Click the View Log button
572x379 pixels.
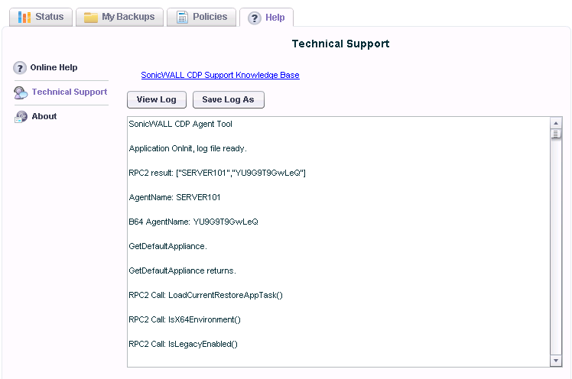(157, 99)
